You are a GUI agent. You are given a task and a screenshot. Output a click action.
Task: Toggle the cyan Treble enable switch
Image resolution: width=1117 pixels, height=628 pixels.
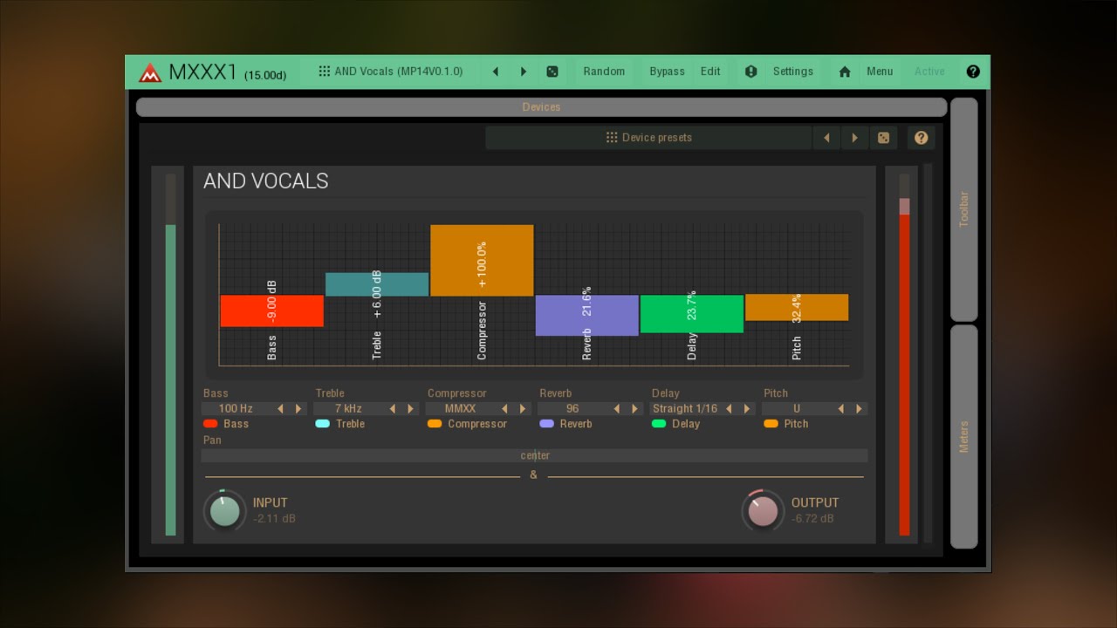point(323,424)
